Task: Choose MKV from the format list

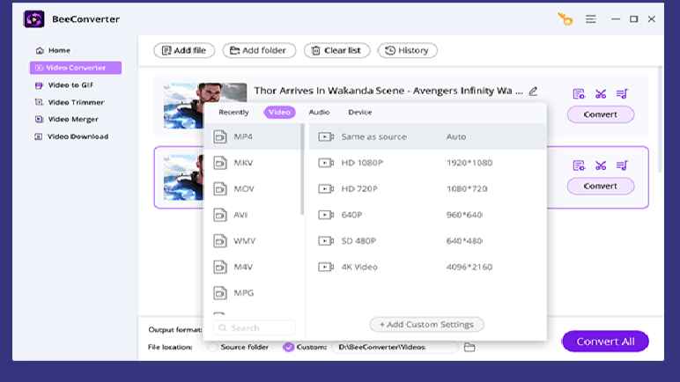Action: (x=243, y=163)
